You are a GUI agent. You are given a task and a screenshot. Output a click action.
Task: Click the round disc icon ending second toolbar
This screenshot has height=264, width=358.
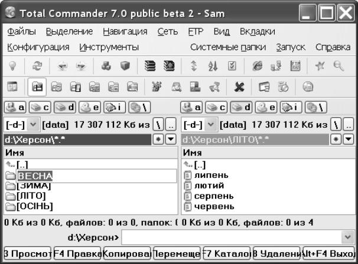pos(308,87)
